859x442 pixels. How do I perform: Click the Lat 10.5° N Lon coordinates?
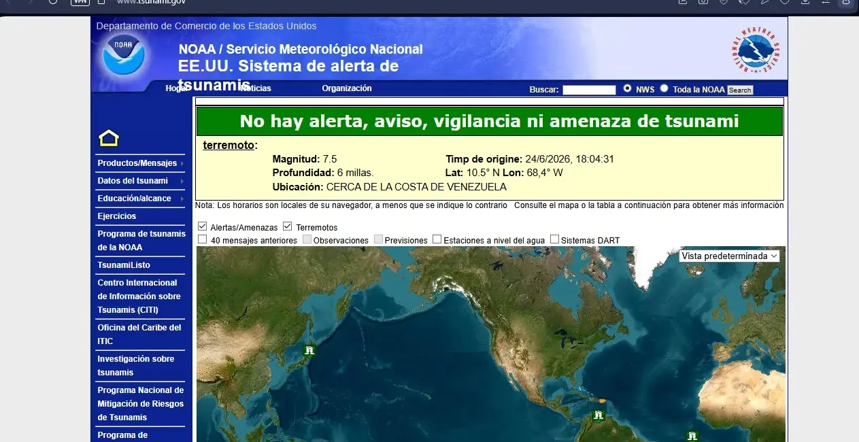pyautogui.click(x=504, y=173)
